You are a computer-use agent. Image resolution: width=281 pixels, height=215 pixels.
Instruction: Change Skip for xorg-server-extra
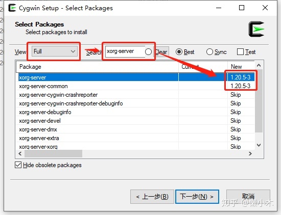coord(236,138)
